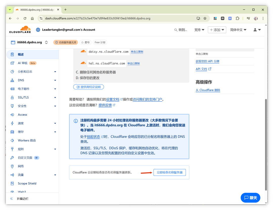Click the 网络 location pin icon
The image size is (273, 210).
tap(12, 166)
